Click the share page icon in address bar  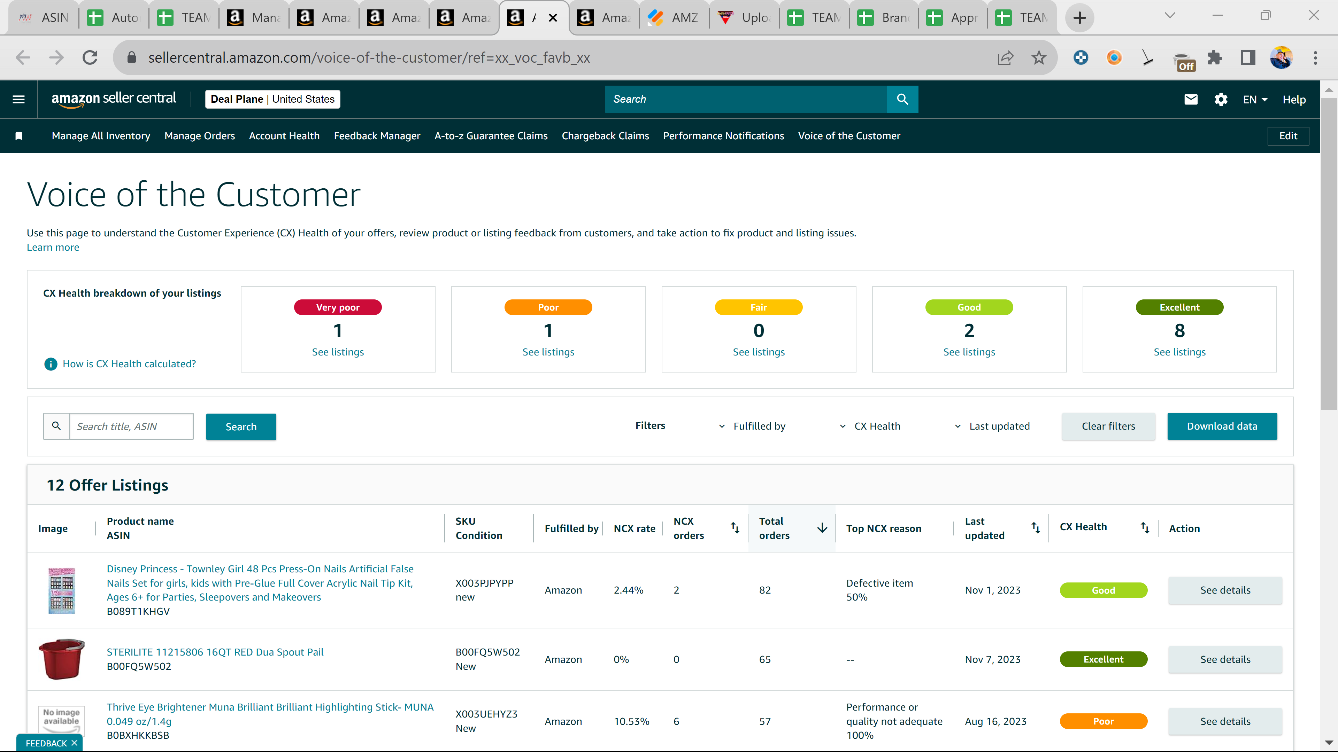1006,57
